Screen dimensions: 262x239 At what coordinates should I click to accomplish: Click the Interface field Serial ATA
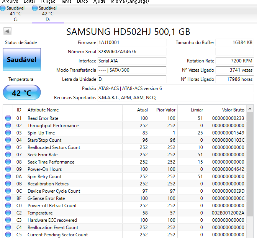132,61
